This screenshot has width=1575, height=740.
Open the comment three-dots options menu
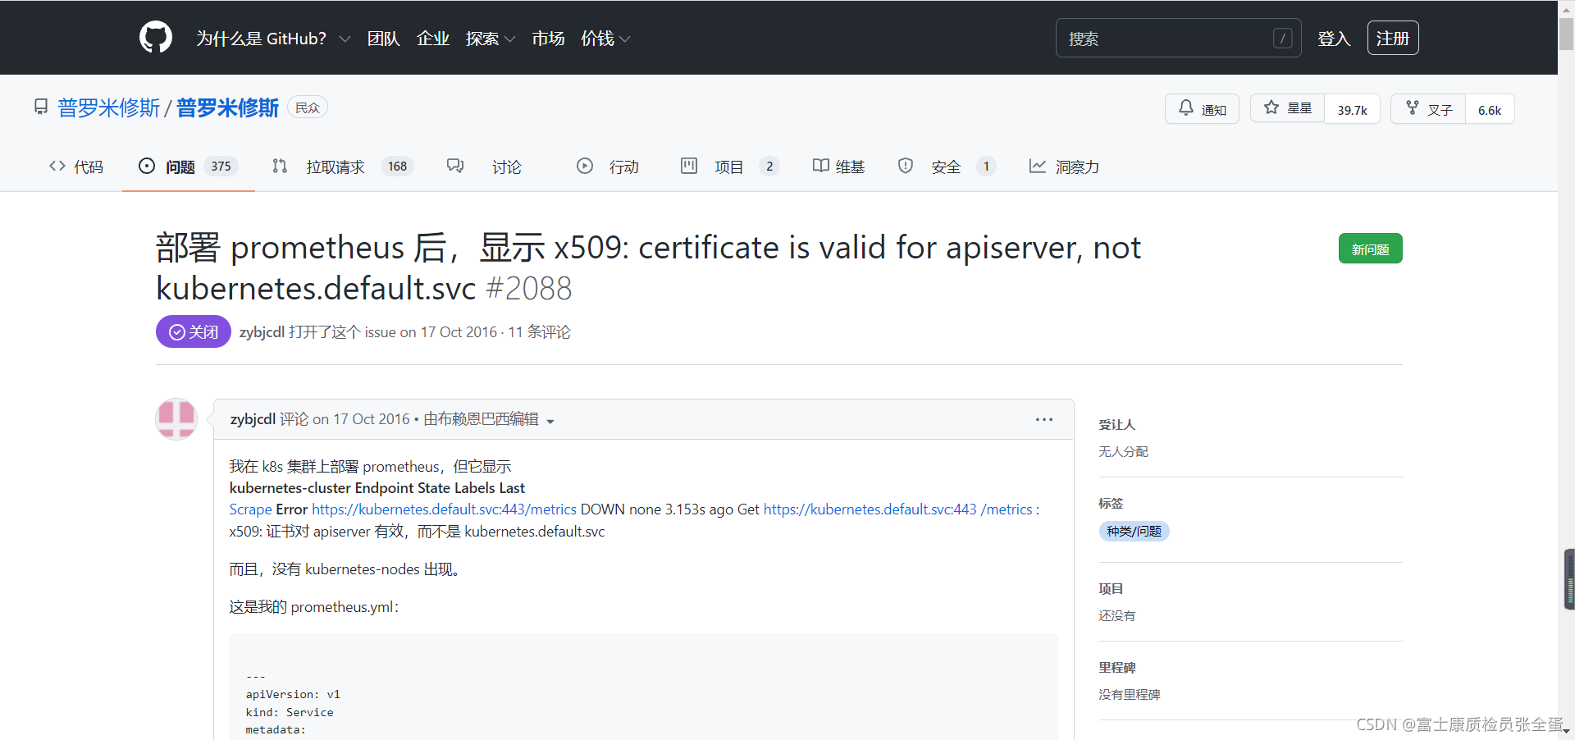click(1044, 419)
